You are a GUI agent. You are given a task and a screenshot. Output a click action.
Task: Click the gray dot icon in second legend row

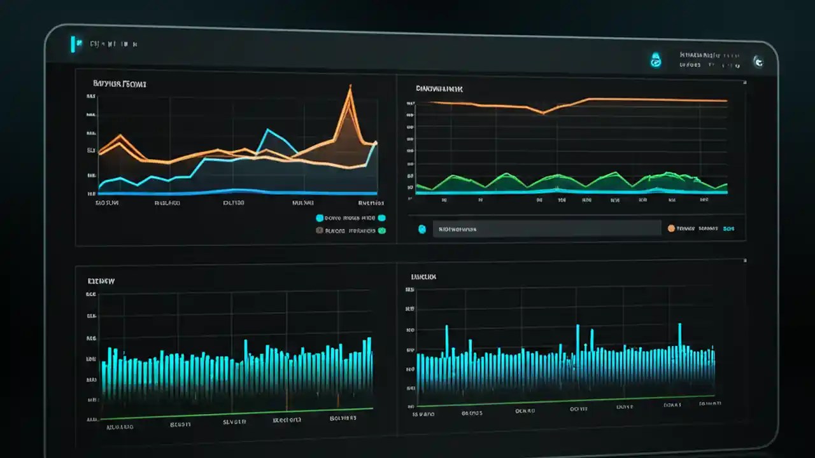320,230
